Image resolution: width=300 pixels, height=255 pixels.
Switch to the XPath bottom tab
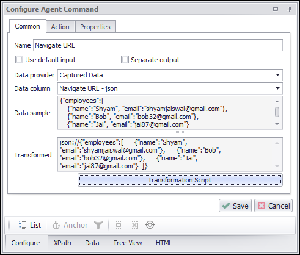point(62,243)
